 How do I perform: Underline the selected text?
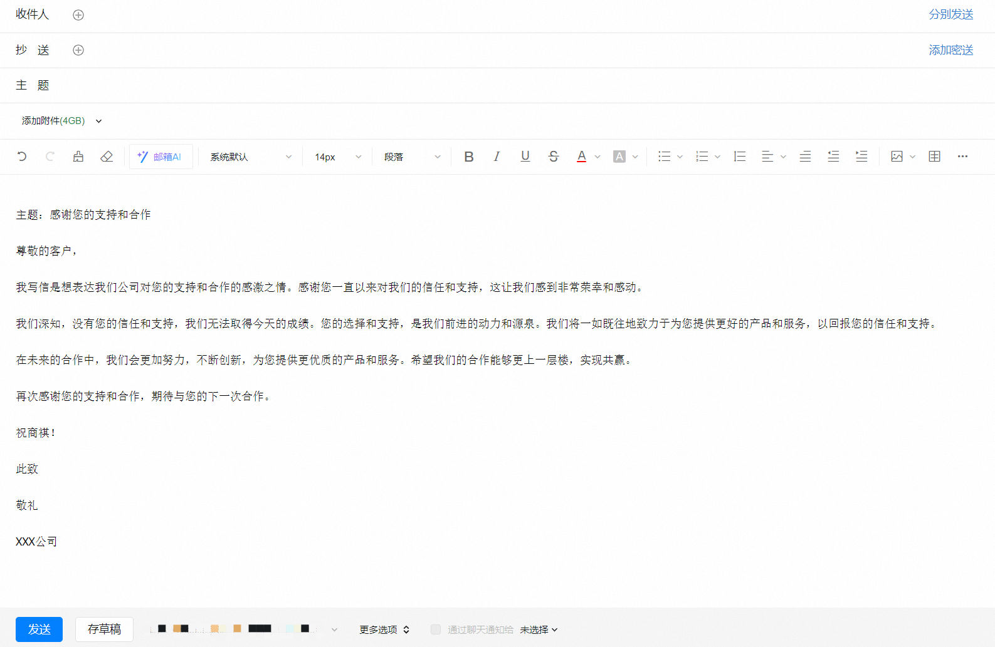coord(525,157)
